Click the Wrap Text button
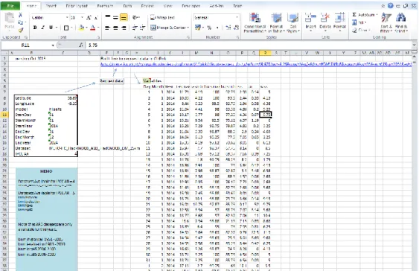 click(x=162, y=18)
